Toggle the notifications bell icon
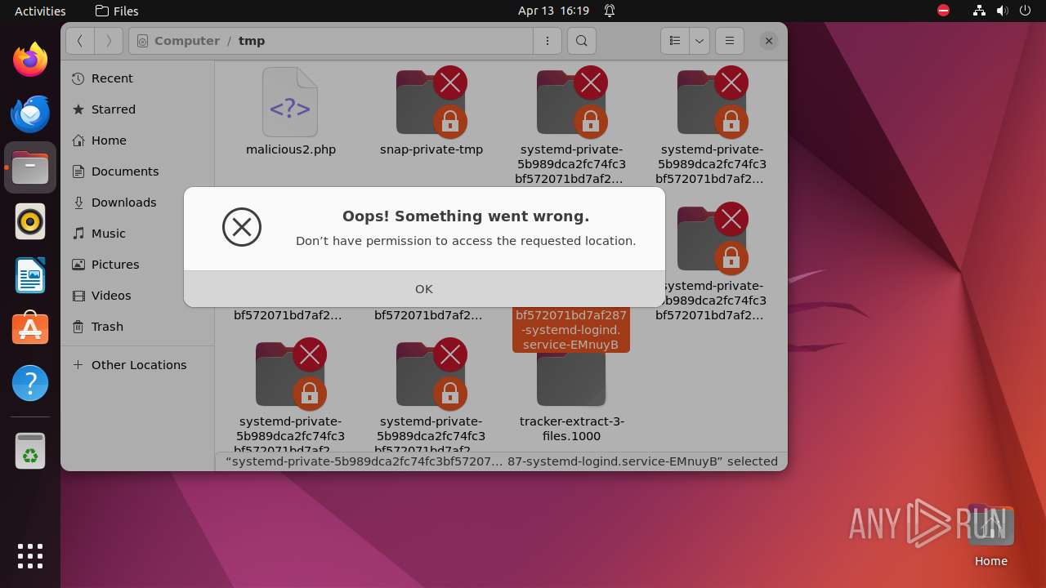This screenshot has height=588, width=1046. pyautogui.click(x=610, y=11)
